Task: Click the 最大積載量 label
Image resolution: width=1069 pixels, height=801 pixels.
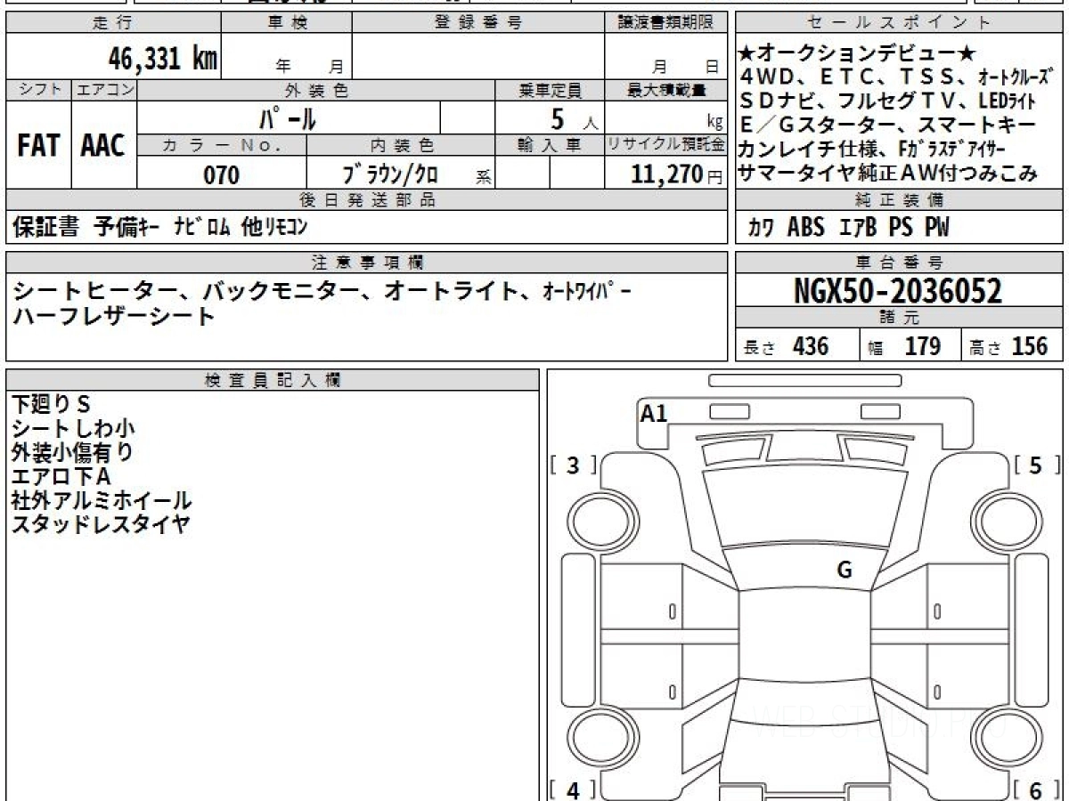Action: coord(666,90)
